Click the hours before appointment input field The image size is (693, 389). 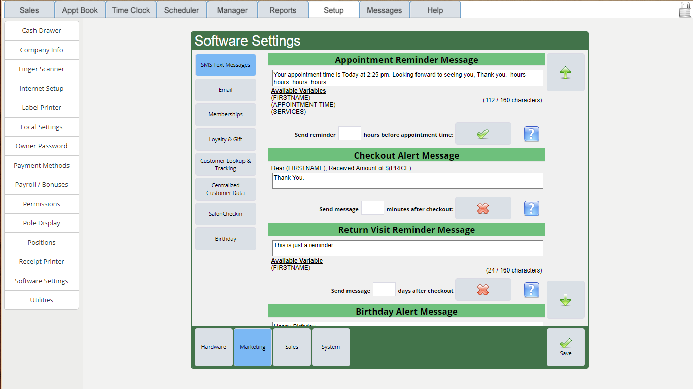point(350,134)
